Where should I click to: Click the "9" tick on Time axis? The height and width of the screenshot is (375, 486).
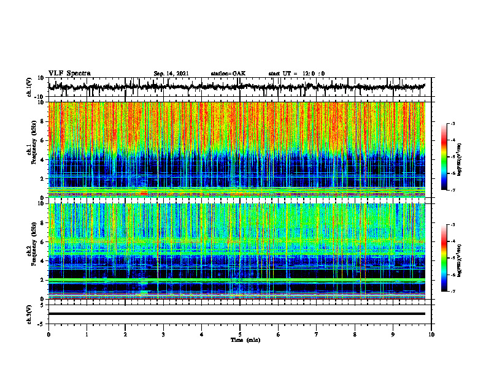393,335
